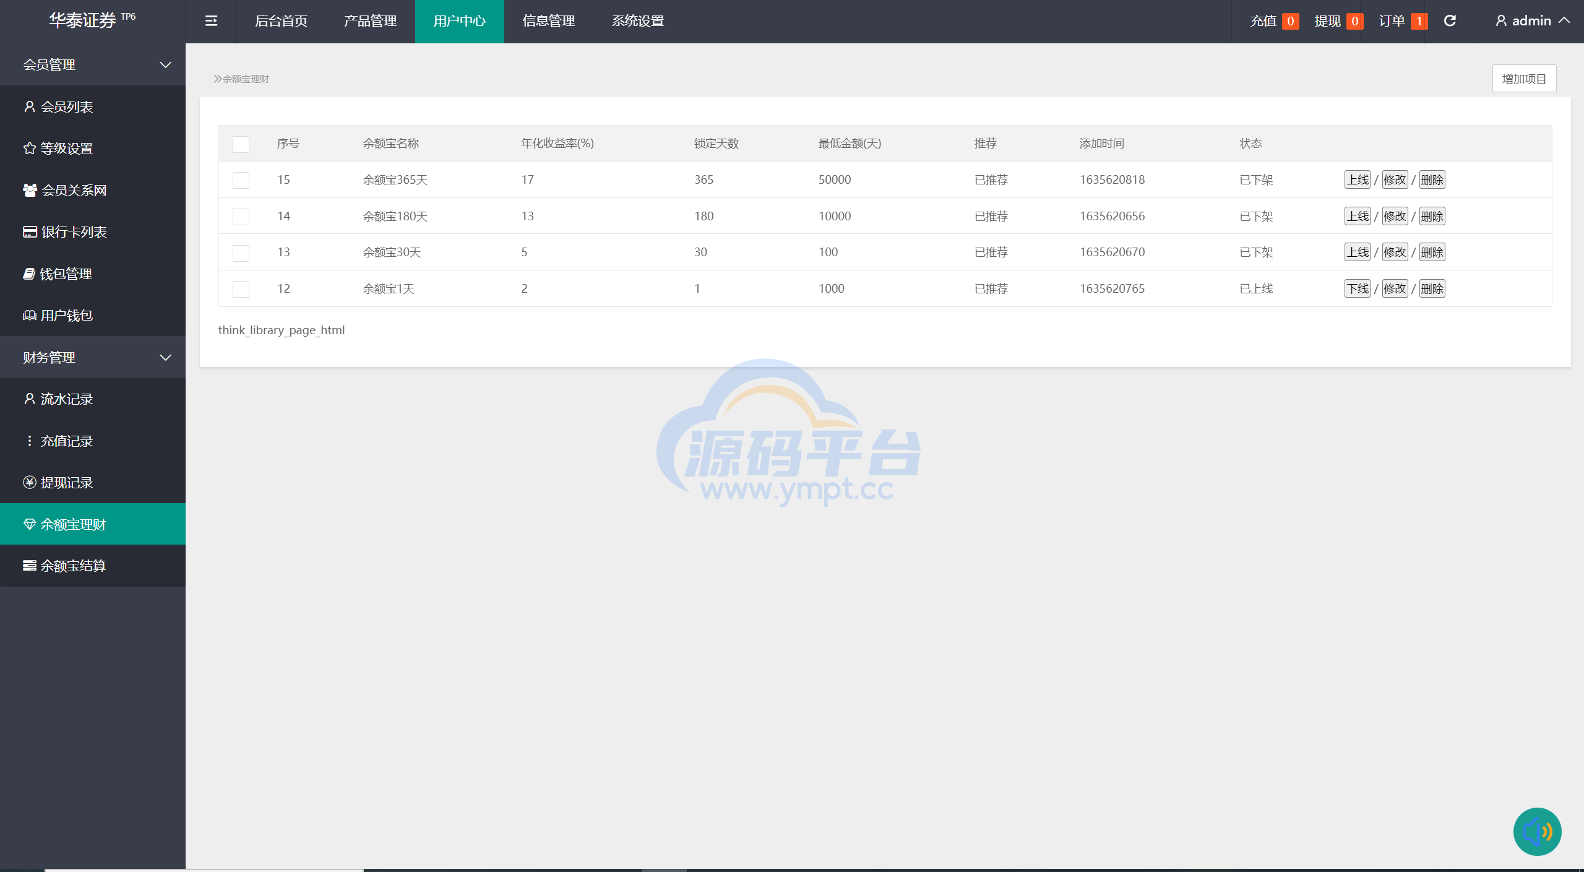Open the 信息管理 top tab
This screenshot has width=1584, height=872.
coord(549,21)
